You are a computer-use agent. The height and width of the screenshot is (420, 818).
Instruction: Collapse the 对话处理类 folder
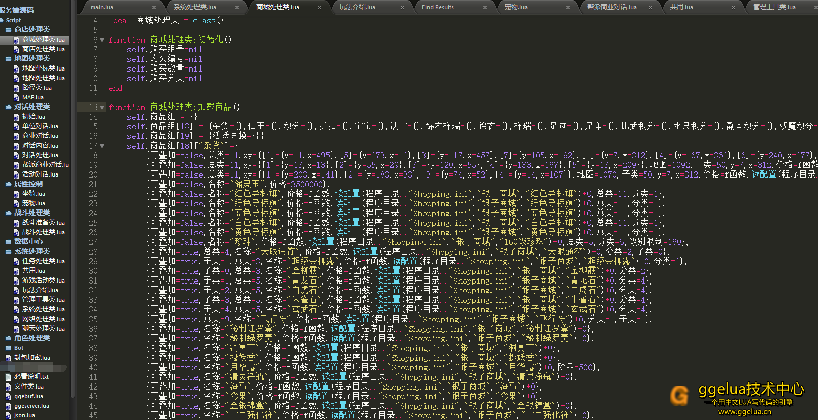[x=9, y=107]
